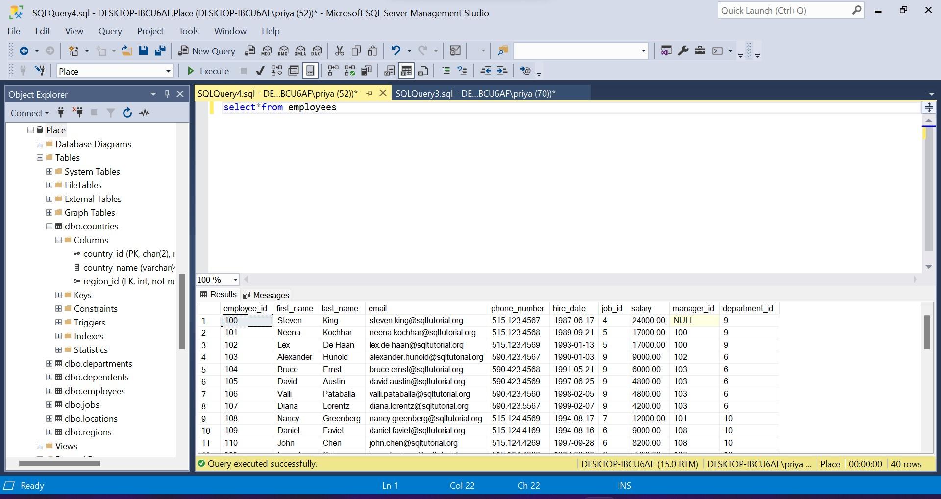The image size is (941, 499).
Task: Start Activity Monitor from Object Explorer
Action: pyautogui.click(x=144, y=113)
